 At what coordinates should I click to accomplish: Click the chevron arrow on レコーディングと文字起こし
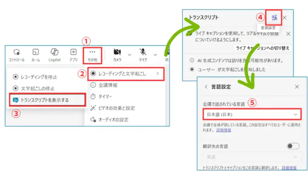[x=157, y=73]
